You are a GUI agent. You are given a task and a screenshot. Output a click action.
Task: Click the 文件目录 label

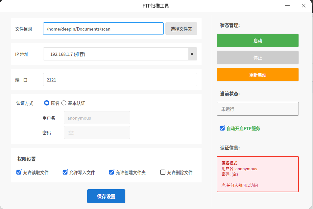(x=24, y=29)
